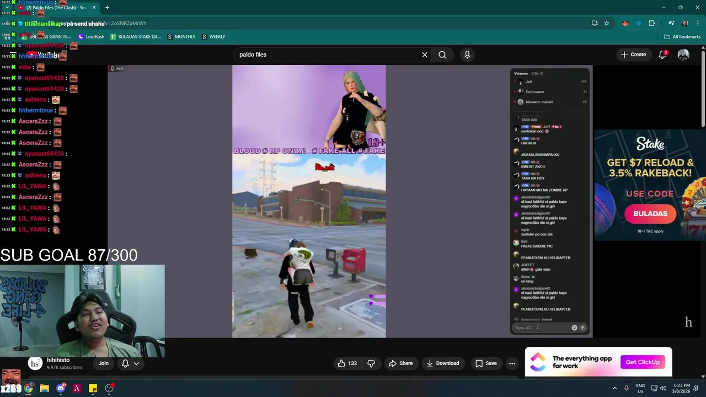706x397 pixels.
Task: Bookmark this page with star icon
Action: (606, 23)
